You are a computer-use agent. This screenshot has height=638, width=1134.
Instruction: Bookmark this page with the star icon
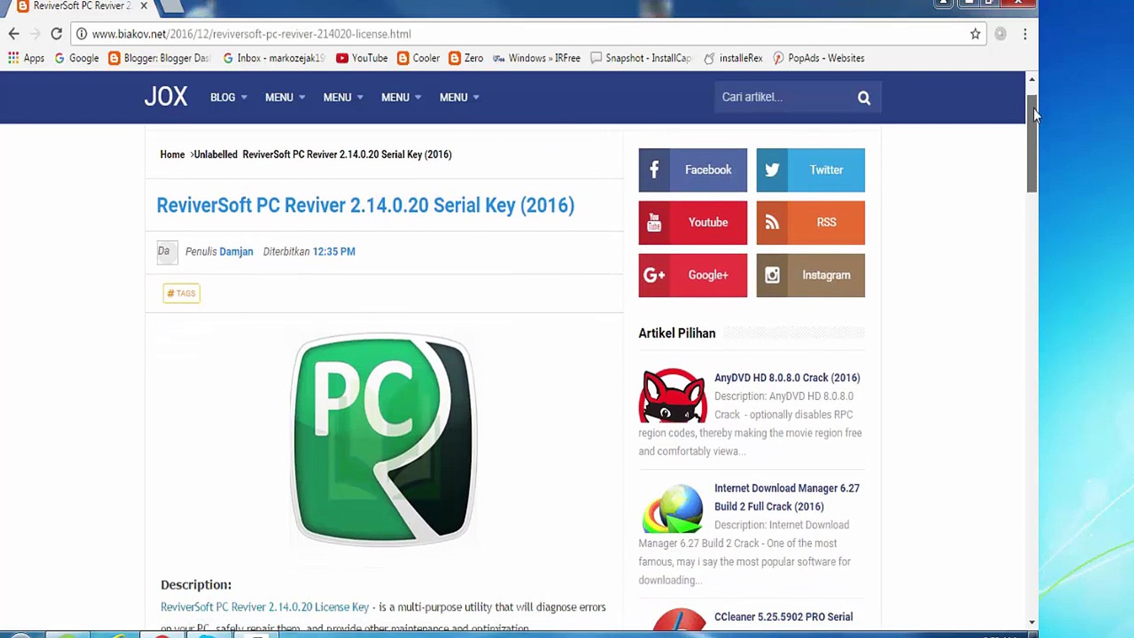975,34
